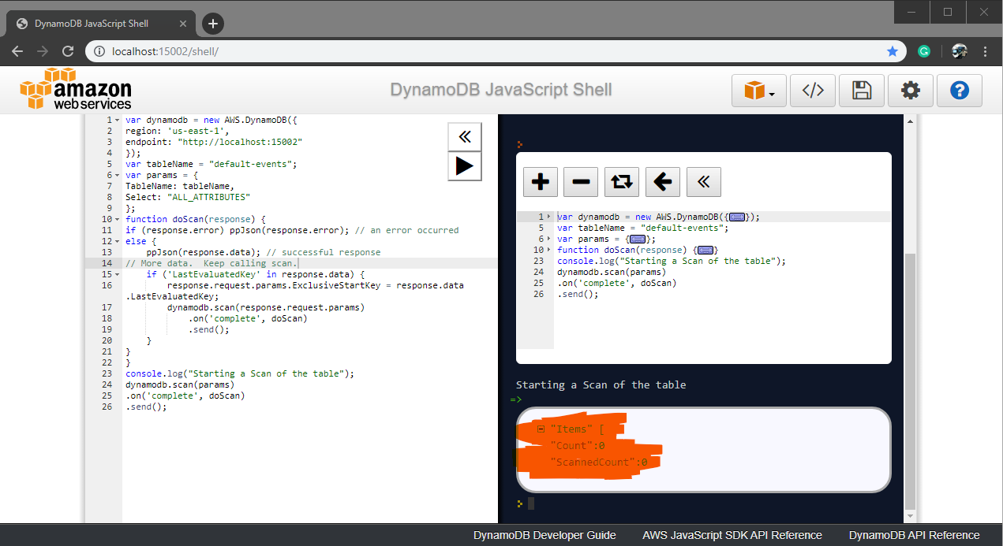Collapse the editor using the double-left chevron
Screen dimensions: 1003x546
coord(464,136)
